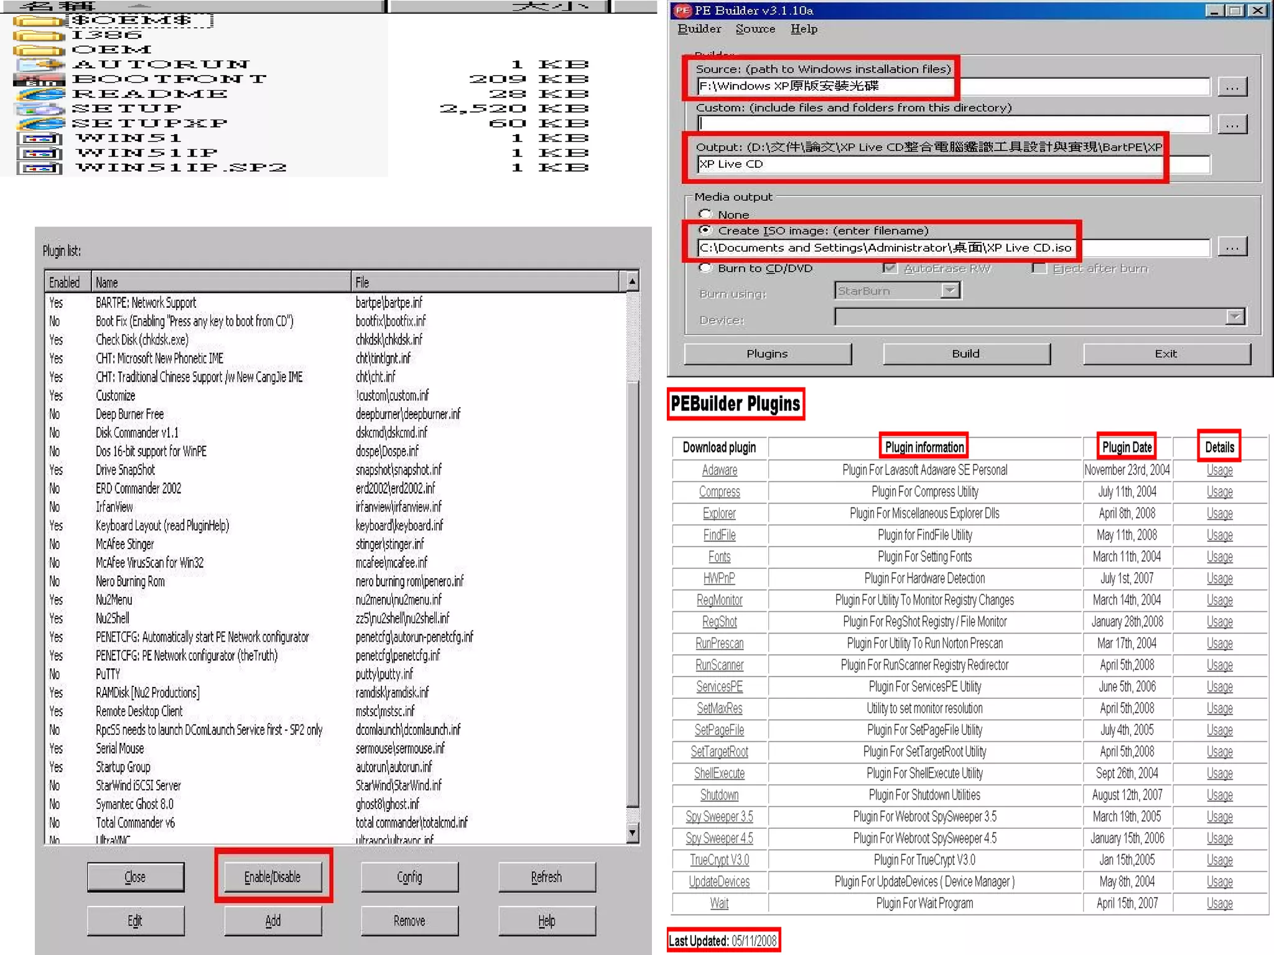Click the $OEM$ folder icon
The image size is (1274, 955).
[39, 21]
